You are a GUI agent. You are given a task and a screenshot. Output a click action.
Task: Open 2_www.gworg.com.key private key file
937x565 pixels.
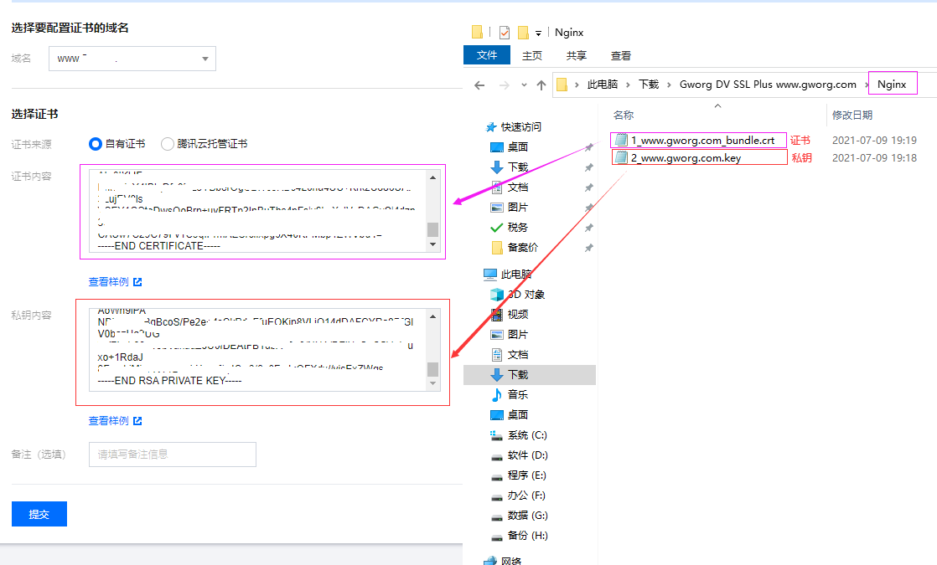686,157
